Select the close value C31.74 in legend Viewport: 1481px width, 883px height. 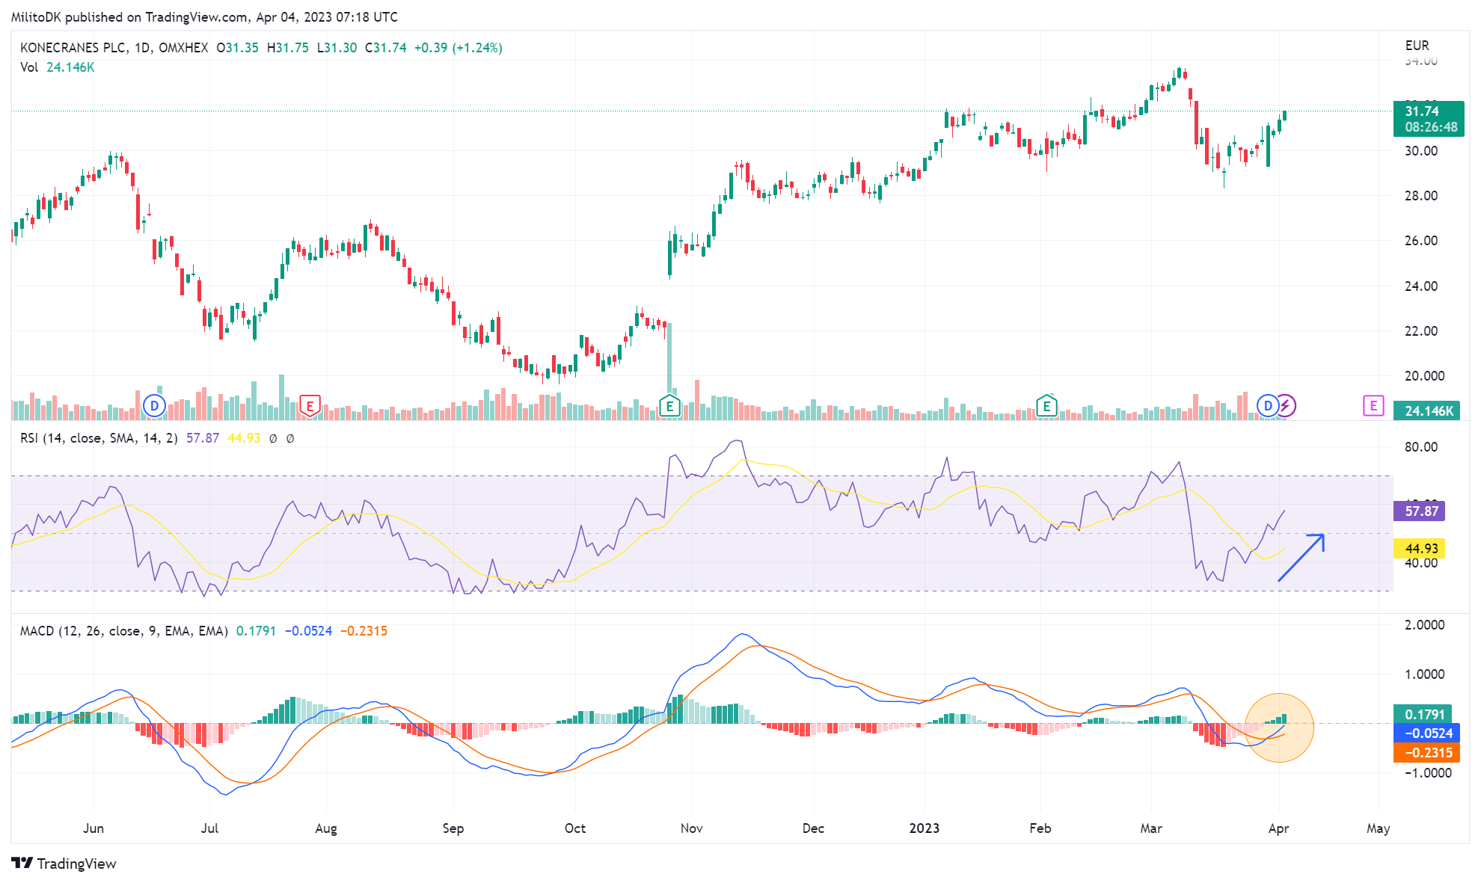[x=386, y=48]
